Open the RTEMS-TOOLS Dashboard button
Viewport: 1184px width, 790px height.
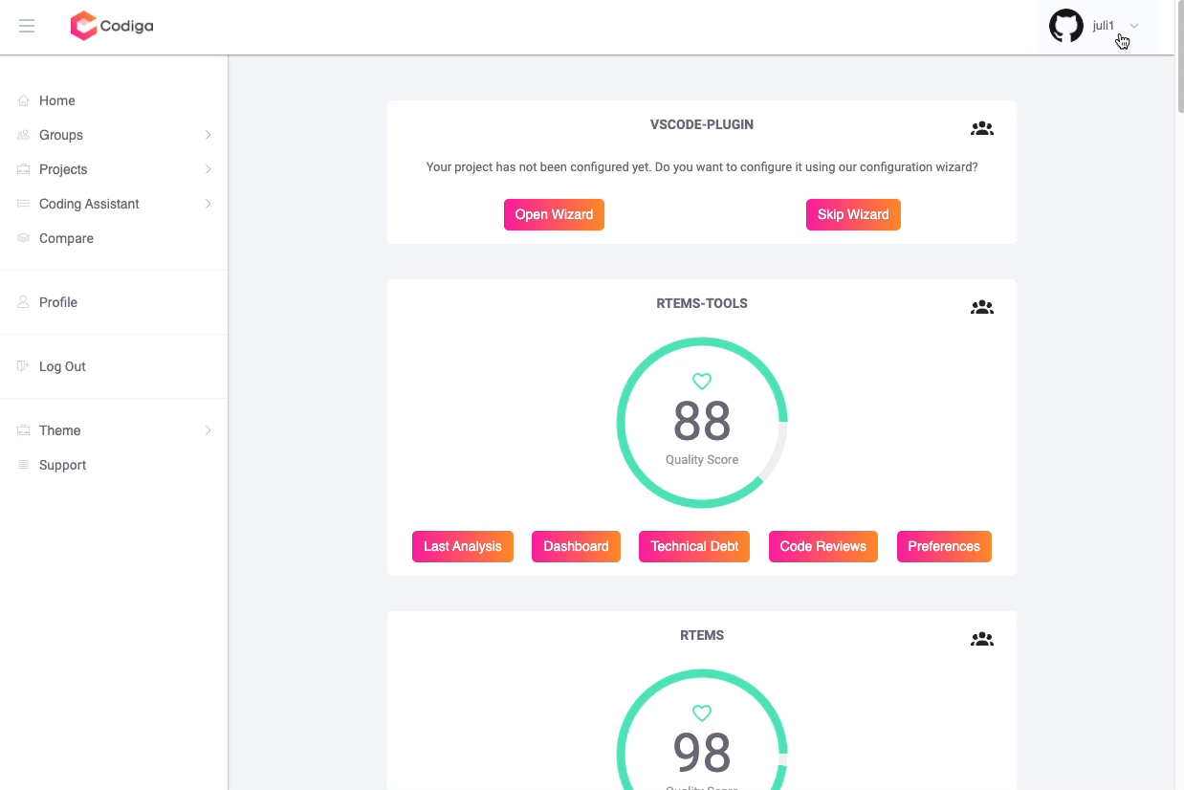click(x=576, y=546)
